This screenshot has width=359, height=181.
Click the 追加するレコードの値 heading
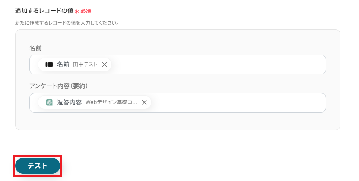[44, 10]
